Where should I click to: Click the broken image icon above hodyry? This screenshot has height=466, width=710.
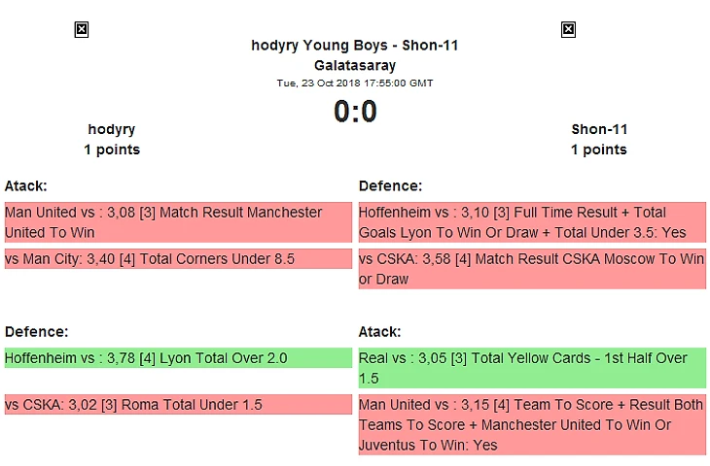coord(82,30)
